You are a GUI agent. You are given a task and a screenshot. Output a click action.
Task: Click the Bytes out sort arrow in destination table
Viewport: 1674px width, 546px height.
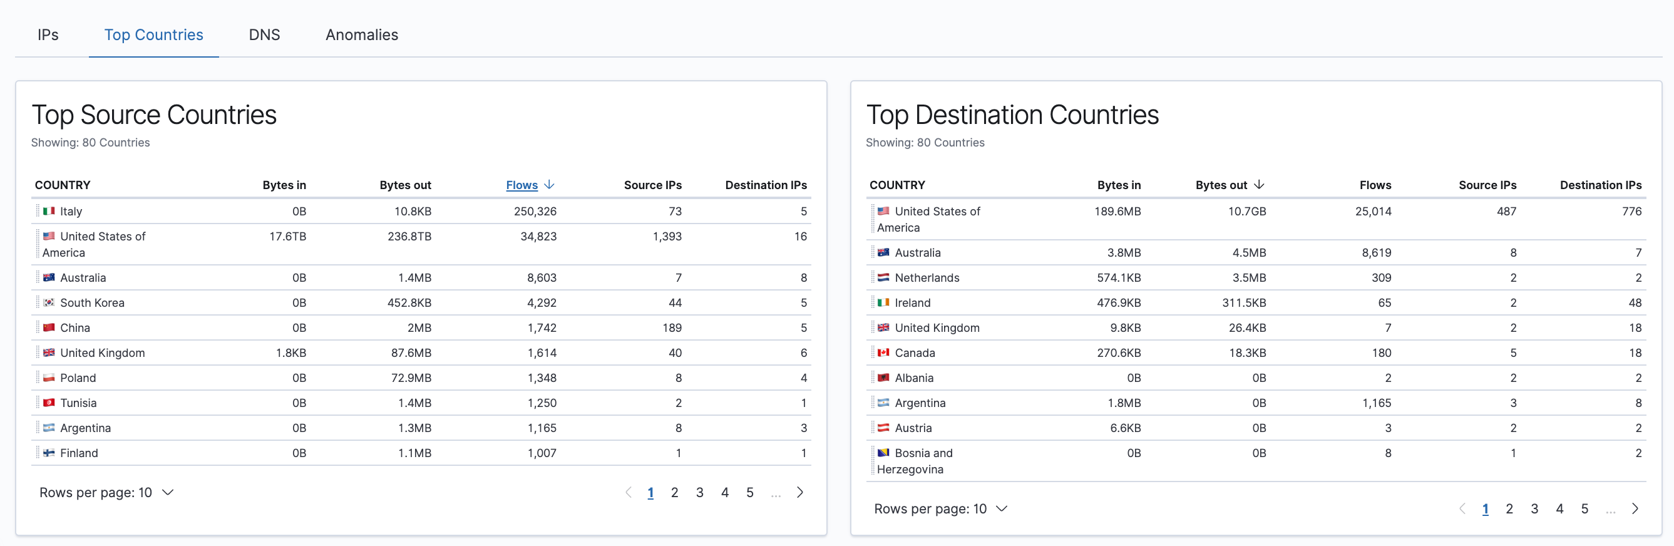1259,185
